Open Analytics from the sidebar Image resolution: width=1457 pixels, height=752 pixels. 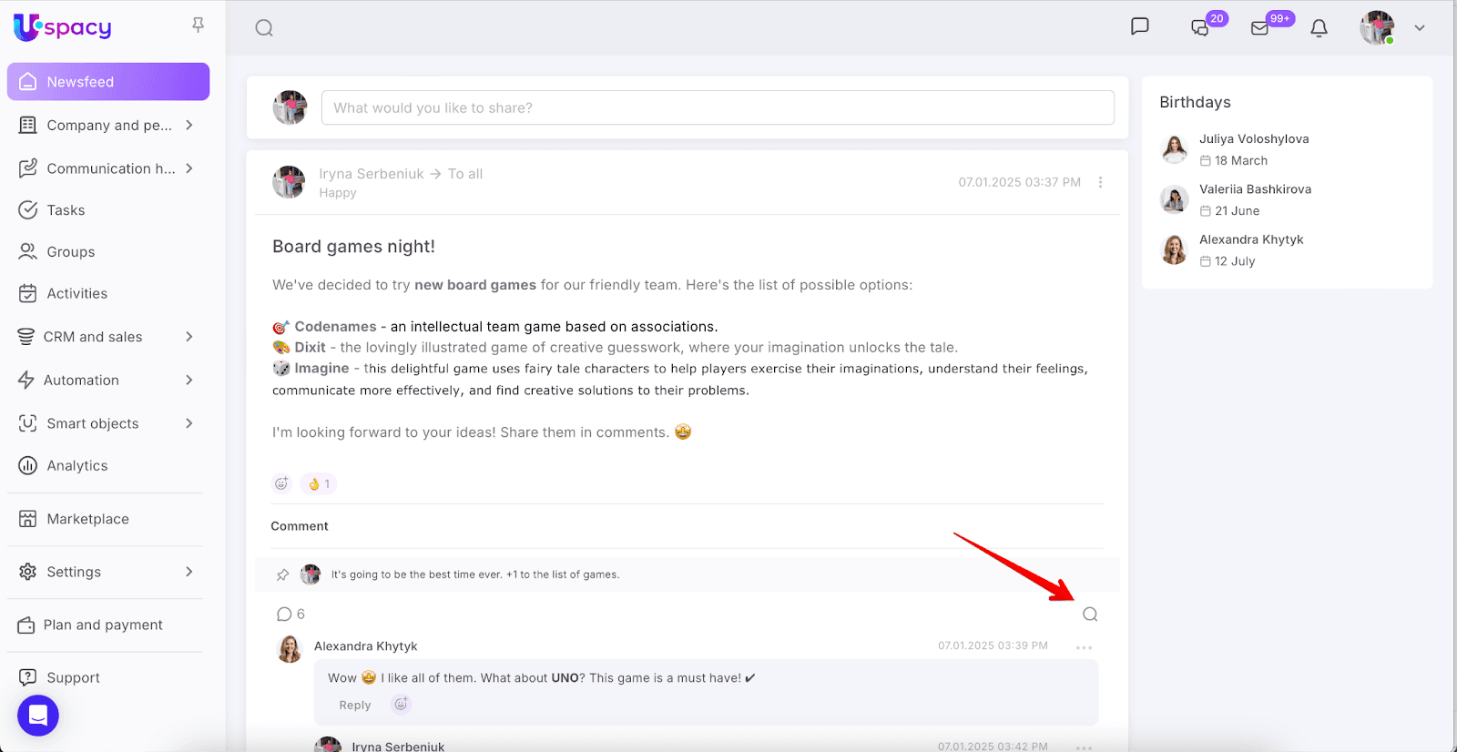[76, 465]
